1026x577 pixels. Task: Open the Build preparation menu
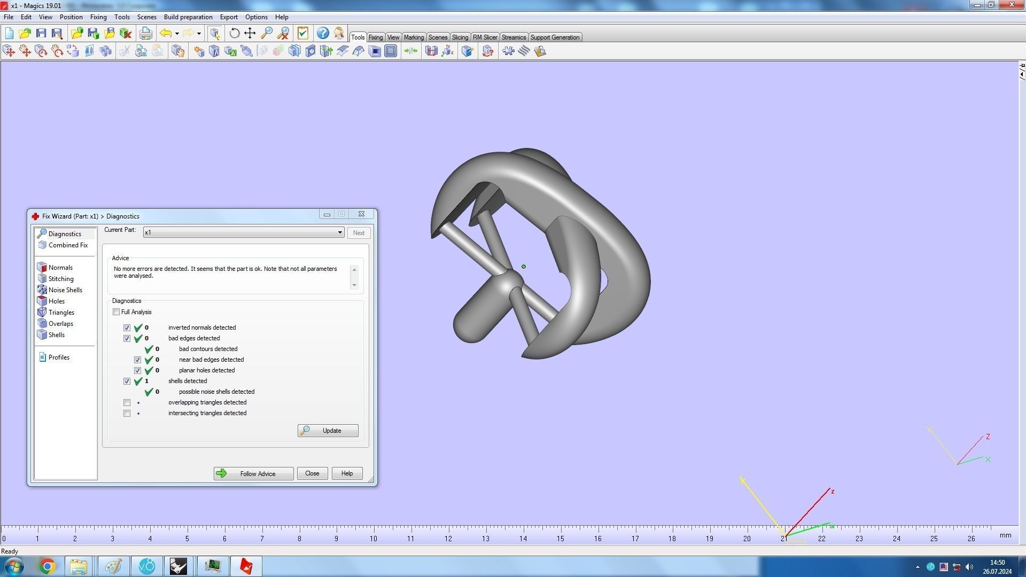188,17
